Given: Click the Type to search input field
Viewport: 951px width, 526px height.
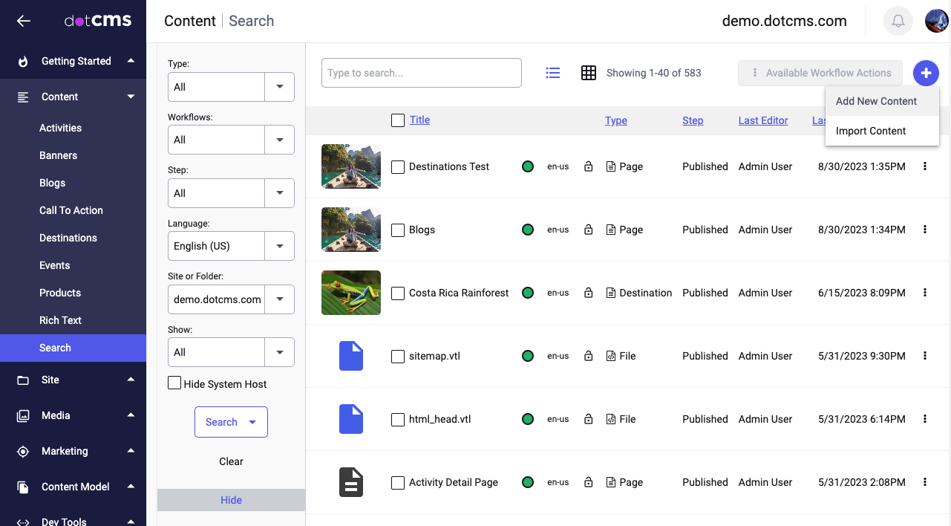Looking at the screenshot, I should click(x=421, y=73).
